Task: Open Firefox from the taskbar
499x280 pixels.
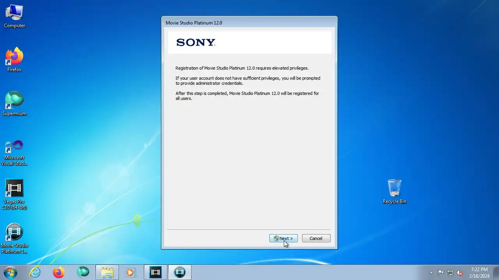Action: coord(59,272)
